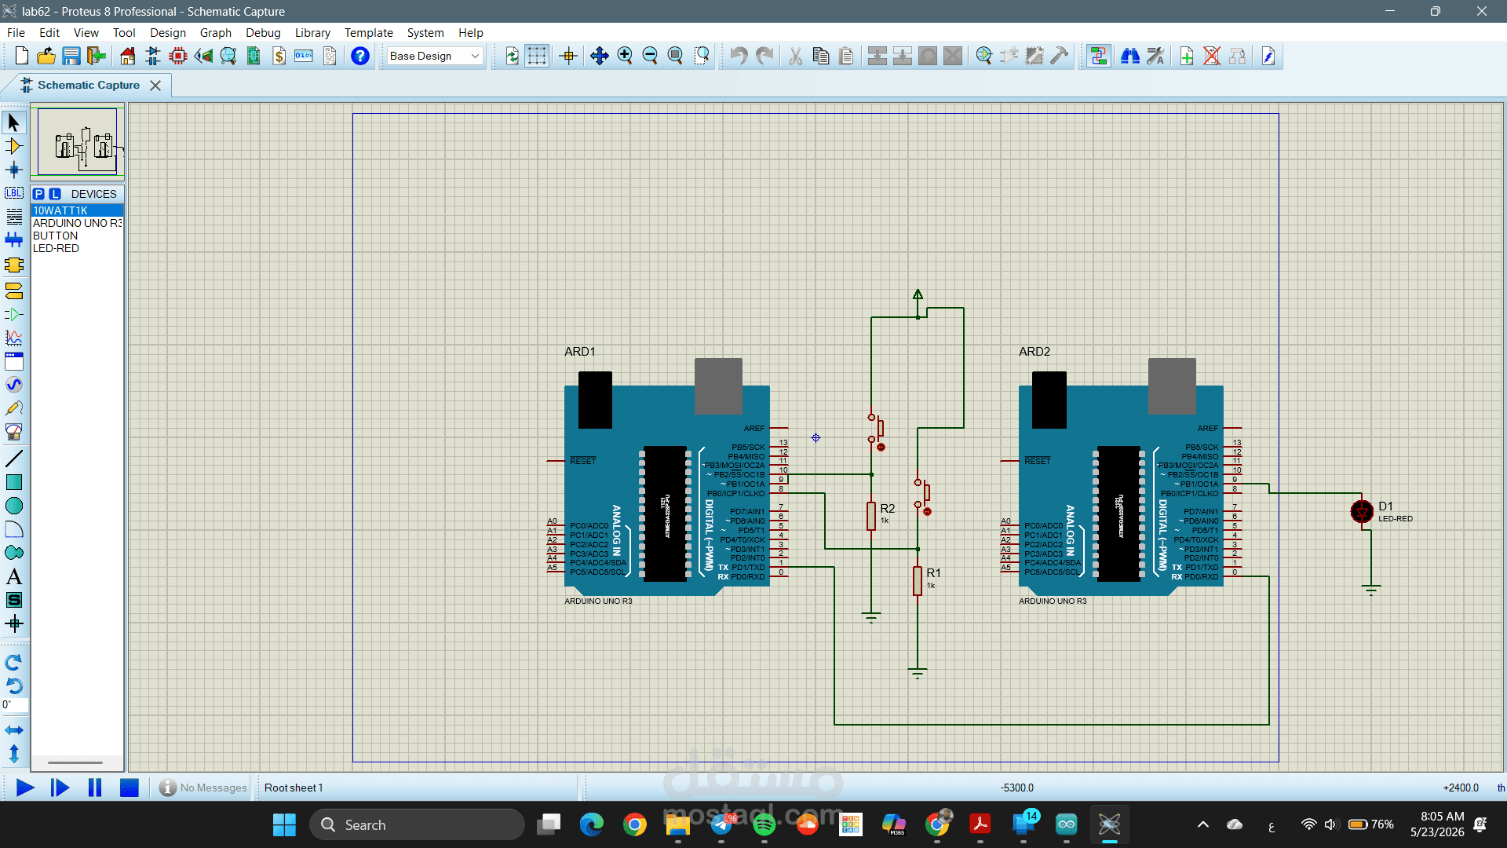Select the Buses Mode tool
This screenshot has height=848, width=1507.
(x=13, y=240)
